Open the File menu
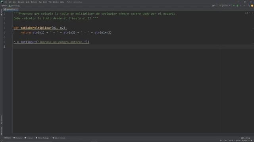Viewport: 254px width, 142px height. (x=6, y=2)
